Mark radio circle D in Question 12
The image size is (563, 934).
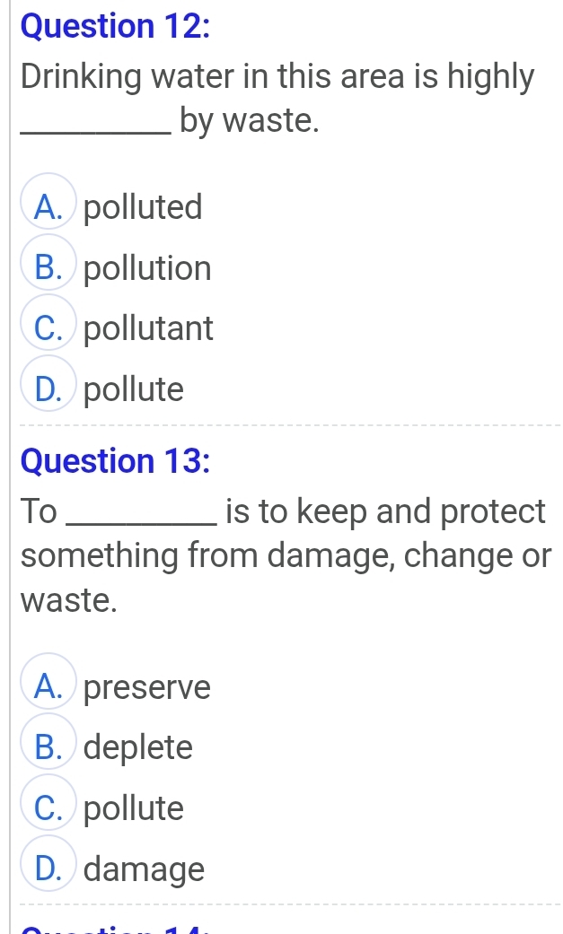49,390
